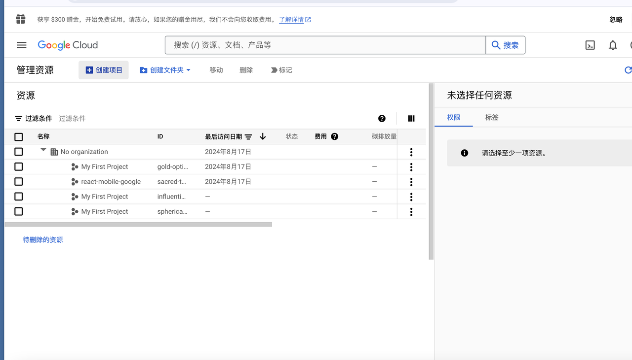Toggle the select-all checkbox in table header

pyautogui.click(x=19, y=137)
